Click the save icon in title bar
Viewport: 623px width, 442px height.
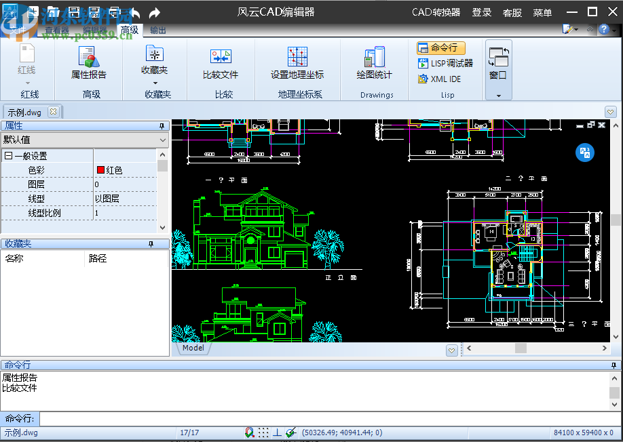[73, 12]
